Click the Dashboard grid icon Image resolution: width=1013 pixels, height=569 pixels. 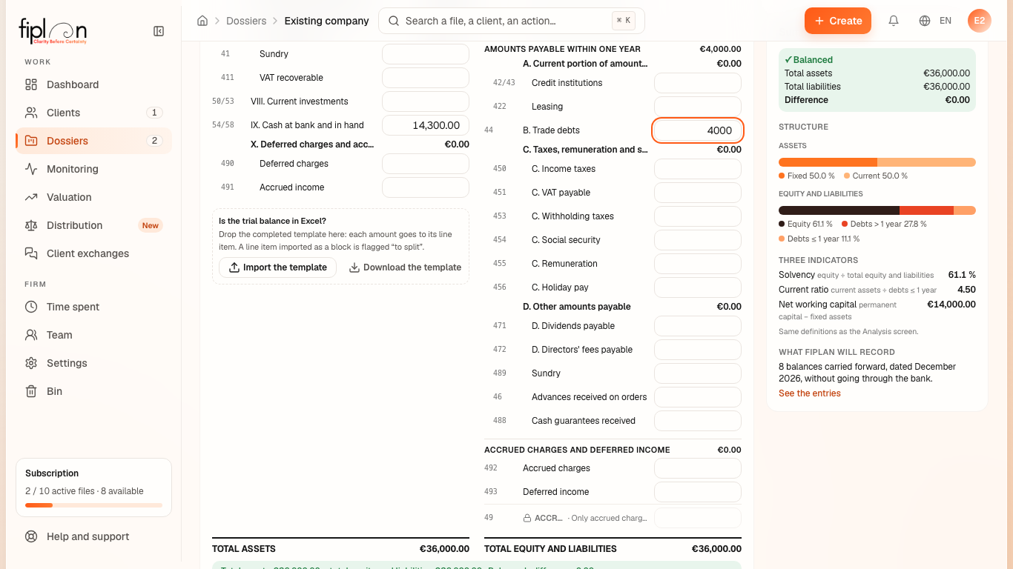click(x=31, y=84)
